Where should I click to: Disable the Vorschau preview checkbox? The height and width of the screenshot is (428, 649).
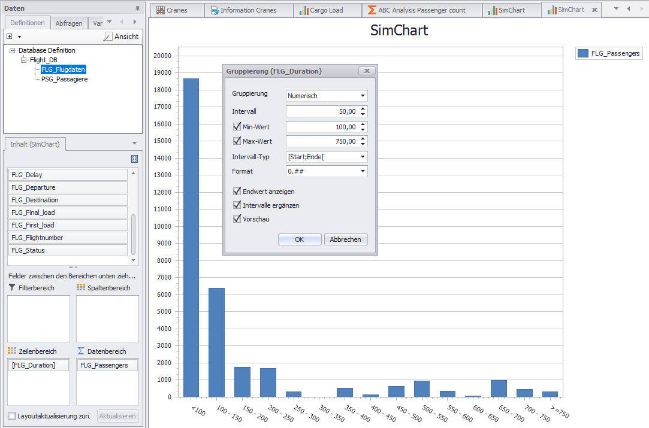click(237, 219)
